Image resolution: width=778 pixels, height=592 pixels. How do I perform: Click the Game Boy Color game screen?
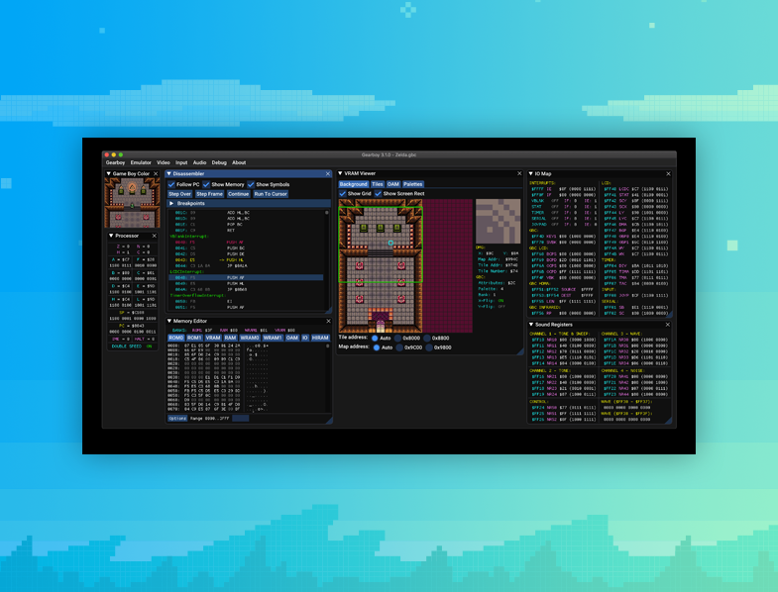tap(132, 203)
